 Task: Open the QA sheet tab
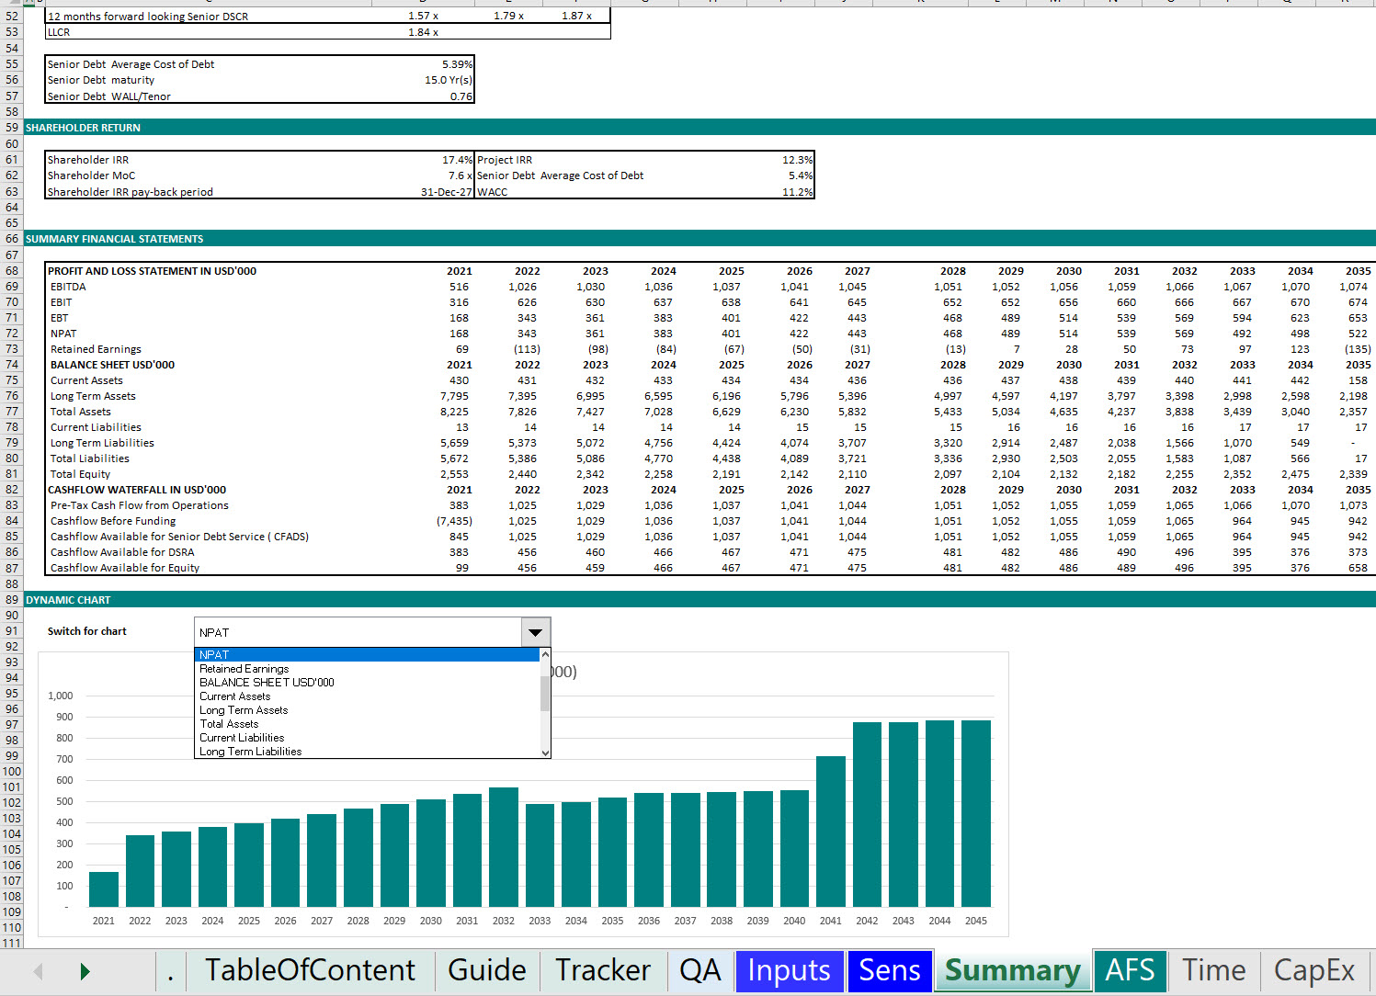pos(700,970)
